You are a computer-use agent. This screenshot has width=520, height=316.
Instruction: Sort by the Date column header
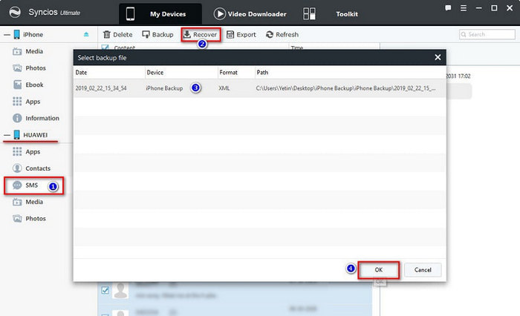(81, 72)
